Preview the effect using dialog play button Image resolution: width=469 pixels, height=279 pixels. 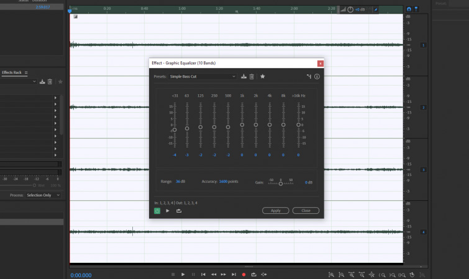pos(168,211)
